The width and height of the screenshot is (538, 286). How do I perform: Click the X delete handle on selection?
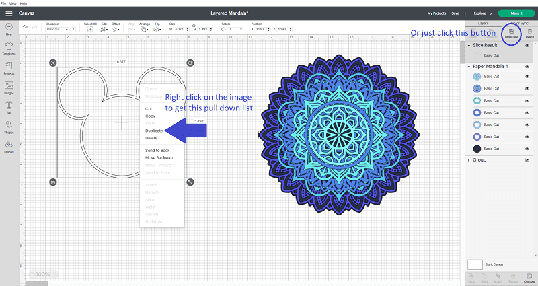(x=52, y=63)
